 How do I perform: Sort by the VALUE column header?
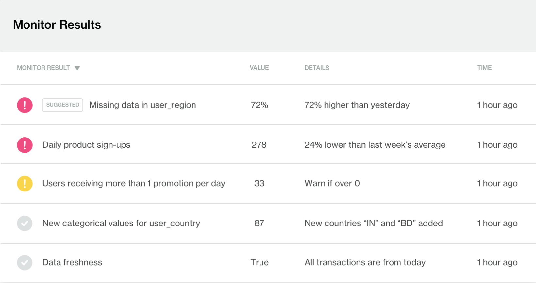(x=259, y=68)
